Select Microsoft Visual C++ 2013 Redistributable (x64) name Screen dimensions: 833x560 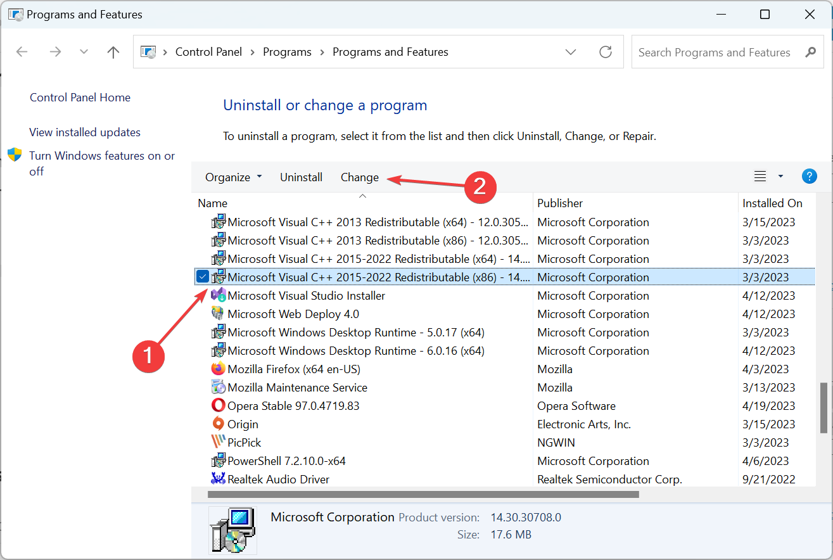coord(378,222)
